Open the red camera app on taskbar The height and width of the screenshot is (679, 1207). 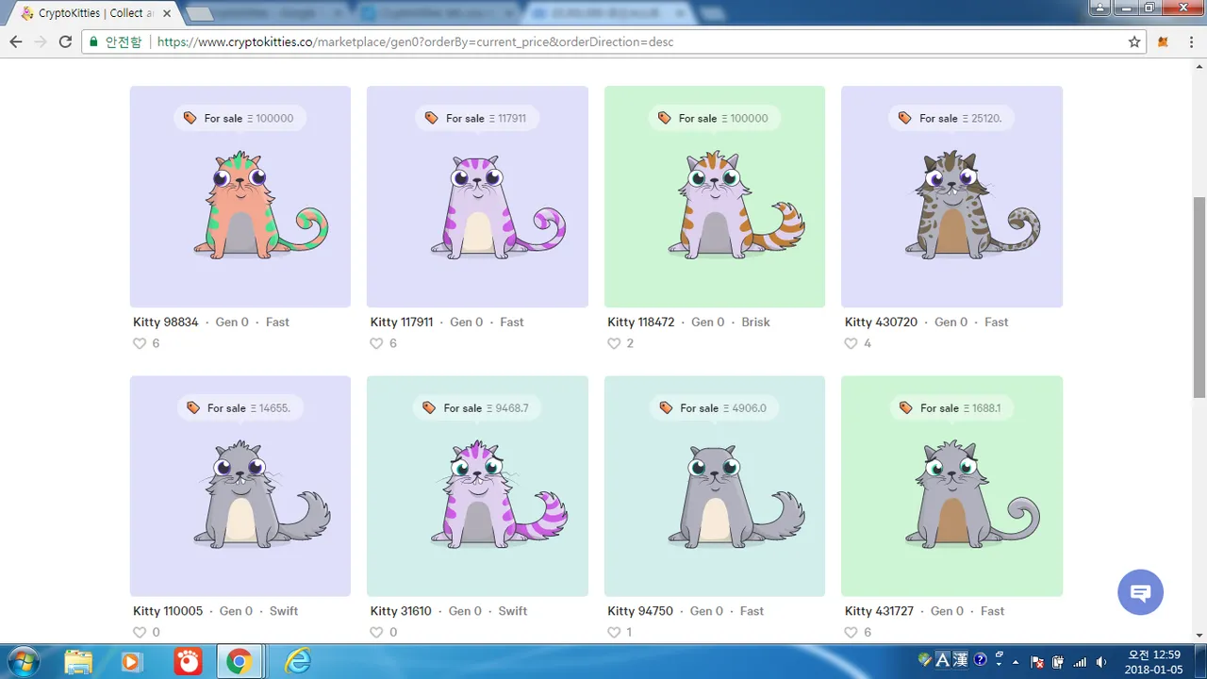[x=187, y=662]
